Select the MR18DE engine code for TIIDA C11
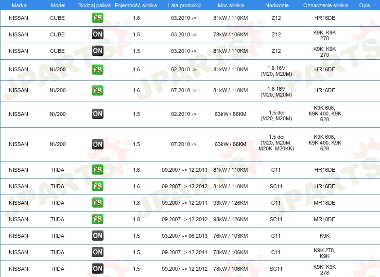The image size is (380, 277). tap(325, 203)
